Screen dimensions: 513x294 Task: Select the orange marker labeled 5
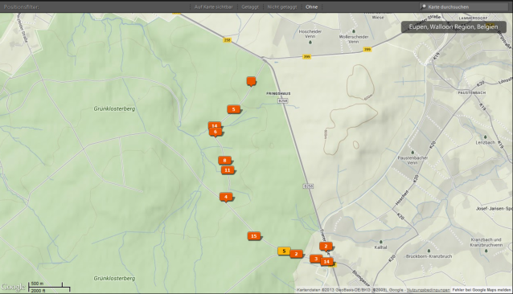(234, 109)
